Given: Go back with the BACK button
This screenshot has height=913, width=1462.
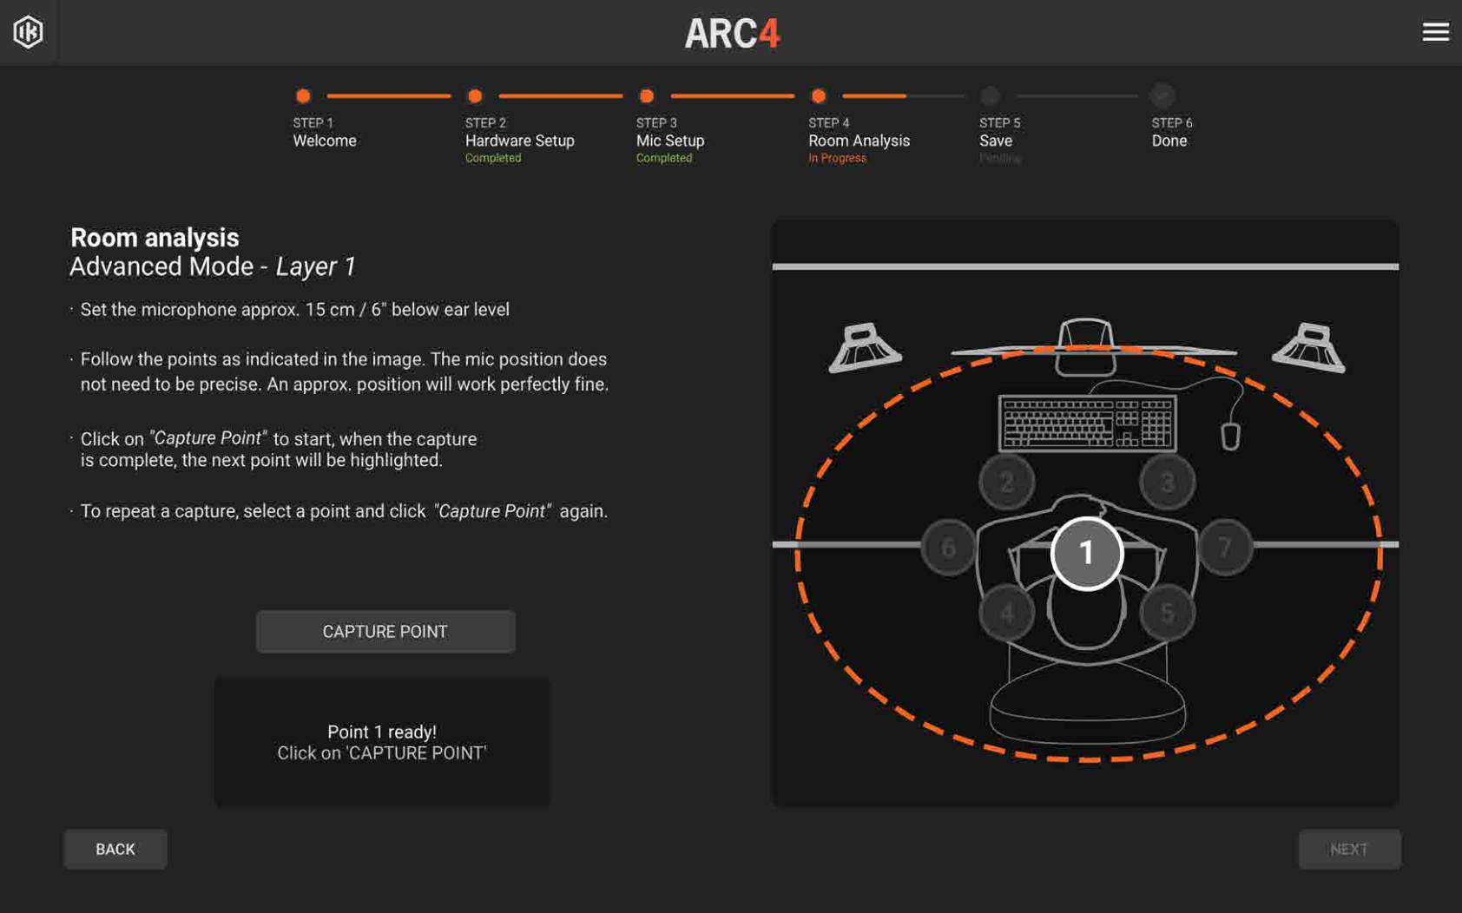Looking at the screenshot, I should [x=115, y=849].
